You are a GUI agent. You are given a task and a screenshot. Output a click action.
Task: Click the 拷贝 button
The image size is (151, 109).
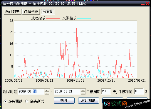click(64, 100)
